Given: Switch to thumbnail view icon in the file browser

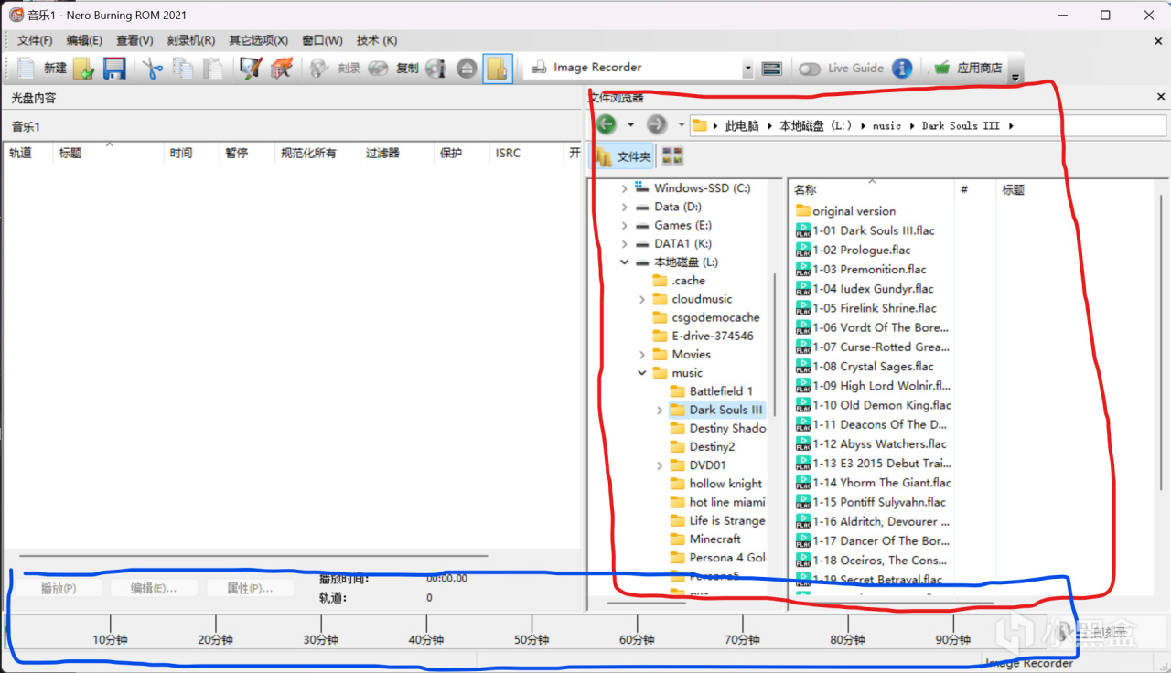Looking at the screenshot, I should tap(672, 156).
